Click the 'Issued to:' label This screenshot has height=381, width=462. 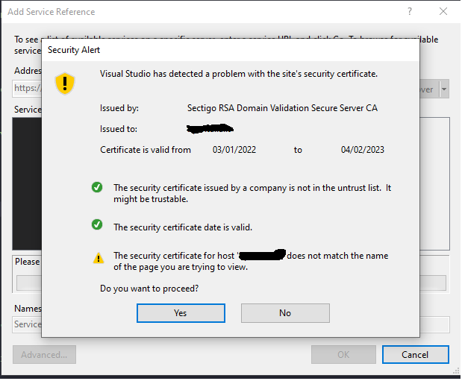[x=119, y=129]
